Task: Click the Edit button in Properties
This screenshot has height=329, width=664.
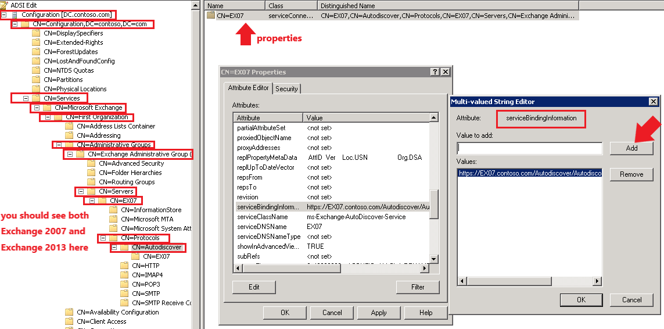Action: [254, 287]
